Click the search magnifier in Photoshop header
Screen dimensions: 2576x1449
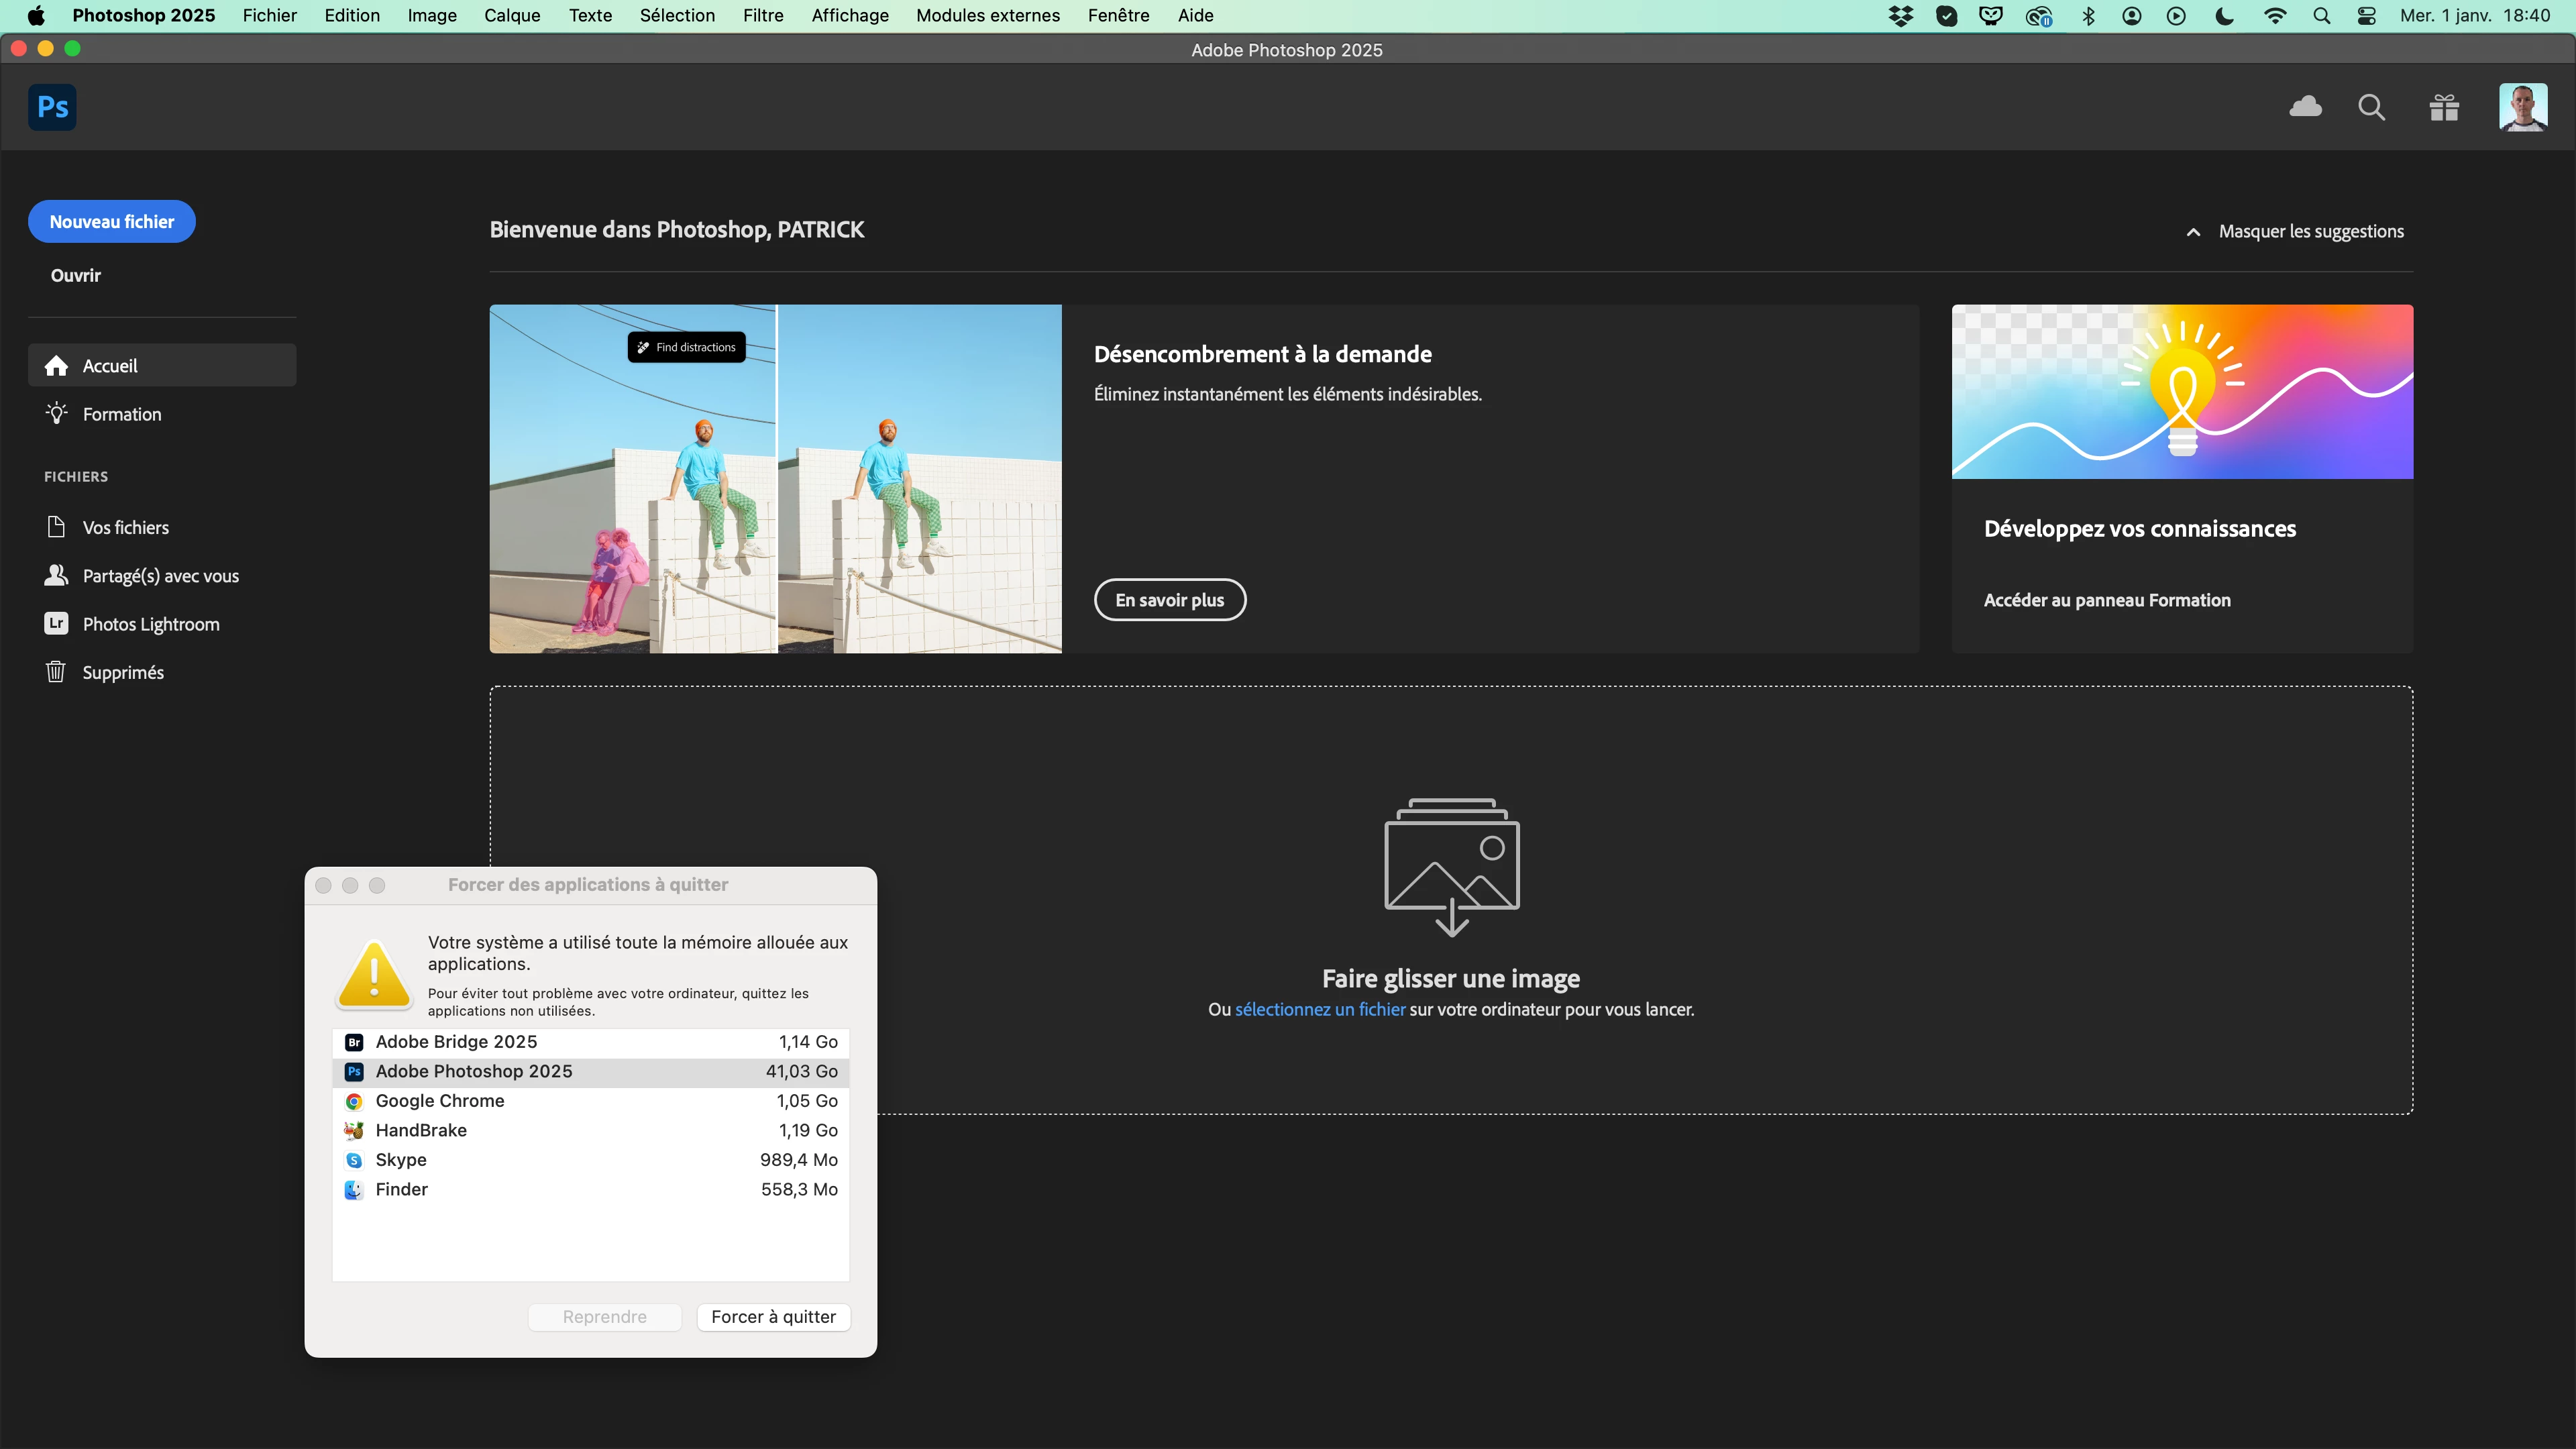point(2371,107)
